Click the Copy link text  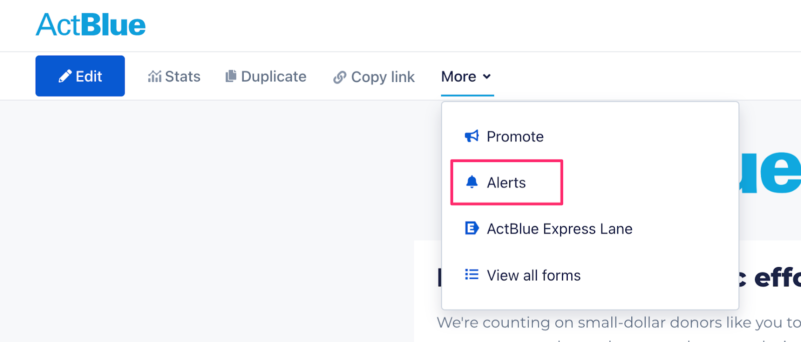(x=383, y=77)
